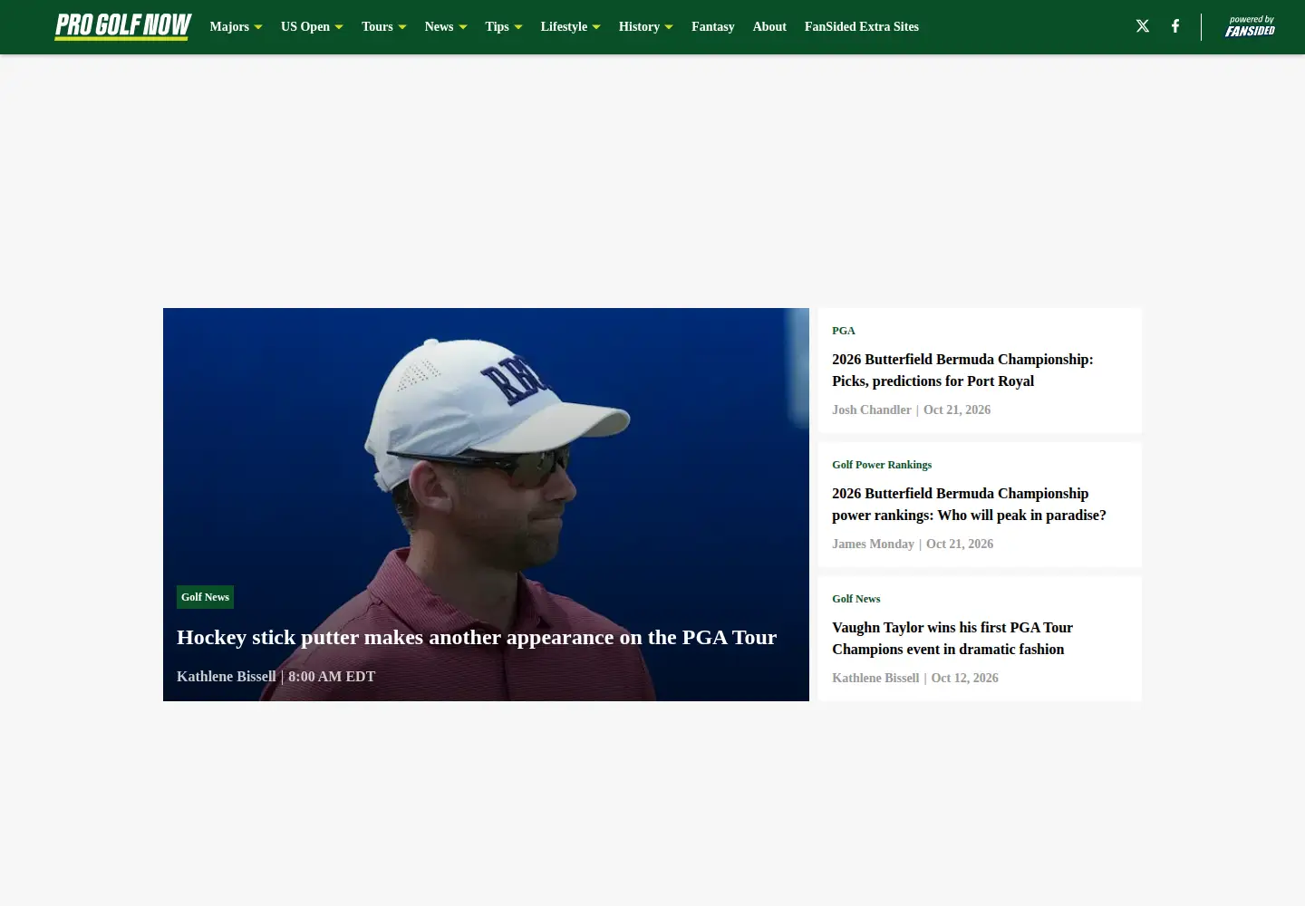Open Golf Power Rankings category label
Screen dimensions: 1305x906
(882, 465)
